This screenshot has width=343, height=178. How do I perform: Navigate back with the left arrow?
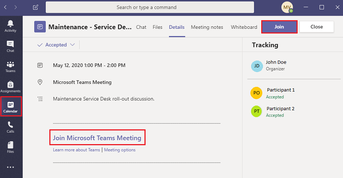6,7
